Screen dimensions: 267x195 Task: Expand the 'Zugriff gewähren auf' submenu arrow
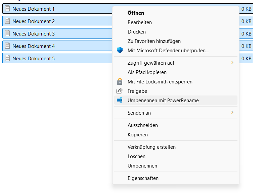click(232, 63)
